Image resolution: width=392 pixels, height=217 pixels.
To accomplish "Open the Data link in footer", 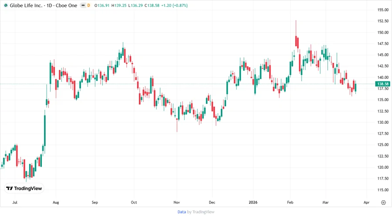I will click(x=182, y=212).
